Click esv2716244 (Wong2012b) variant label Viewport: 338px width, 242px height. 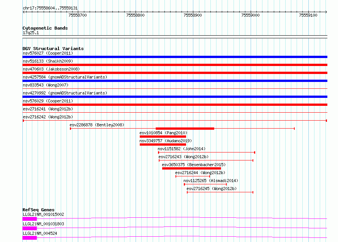tap(200, 173)
